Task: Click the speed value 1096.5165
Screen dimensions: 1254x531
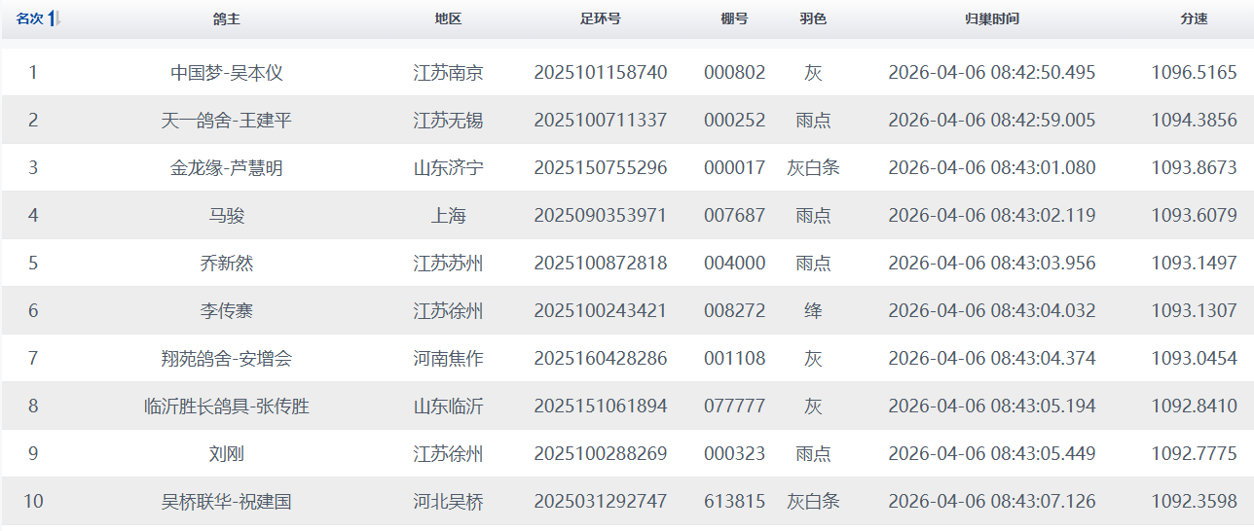Action: [x=1194, y=73]
